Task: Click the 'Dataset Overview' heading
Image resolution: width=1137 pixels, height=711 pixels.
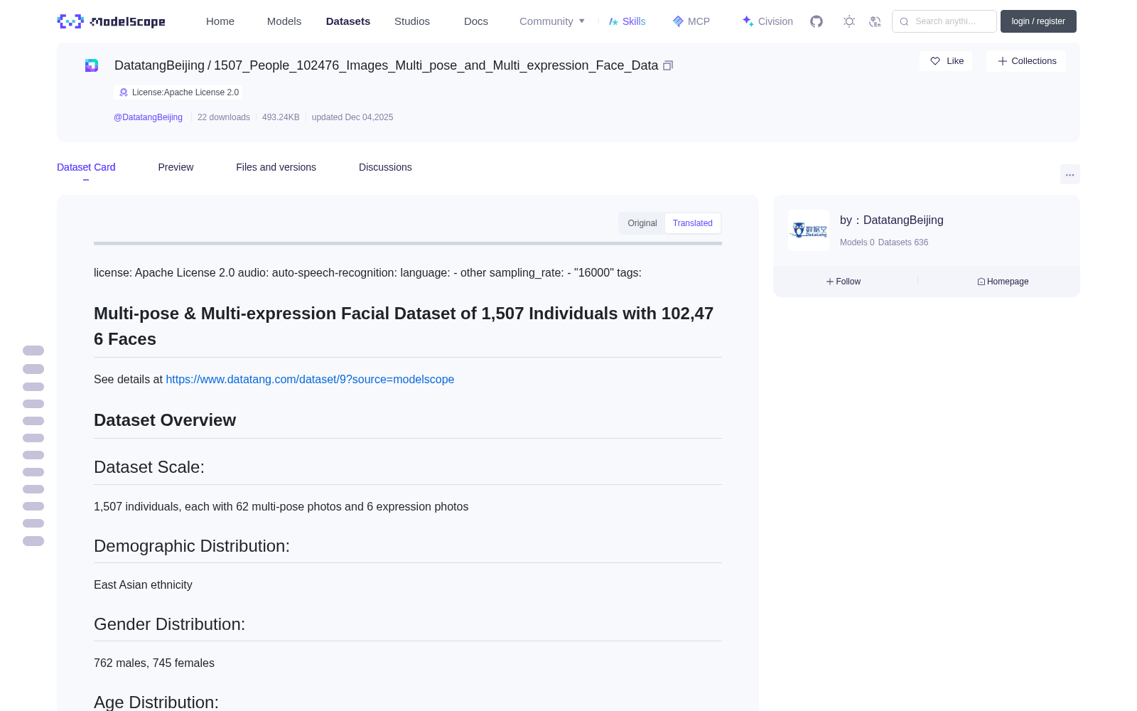Action: point(165,420)
